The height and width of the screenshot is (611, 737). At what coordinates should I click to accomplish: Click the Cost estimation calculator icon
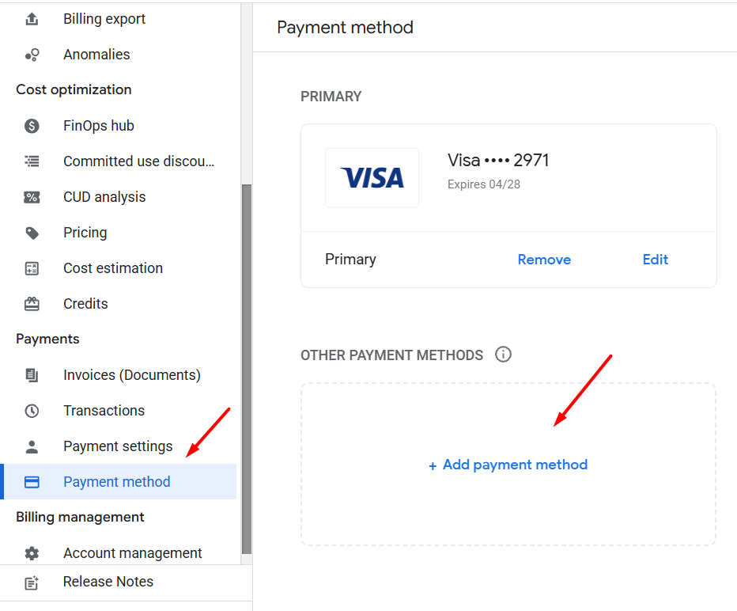coord(32,268)
